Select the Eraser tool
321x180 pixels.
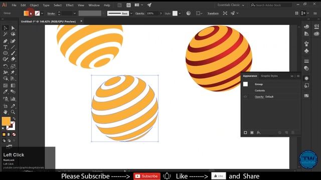pos(13,59)
